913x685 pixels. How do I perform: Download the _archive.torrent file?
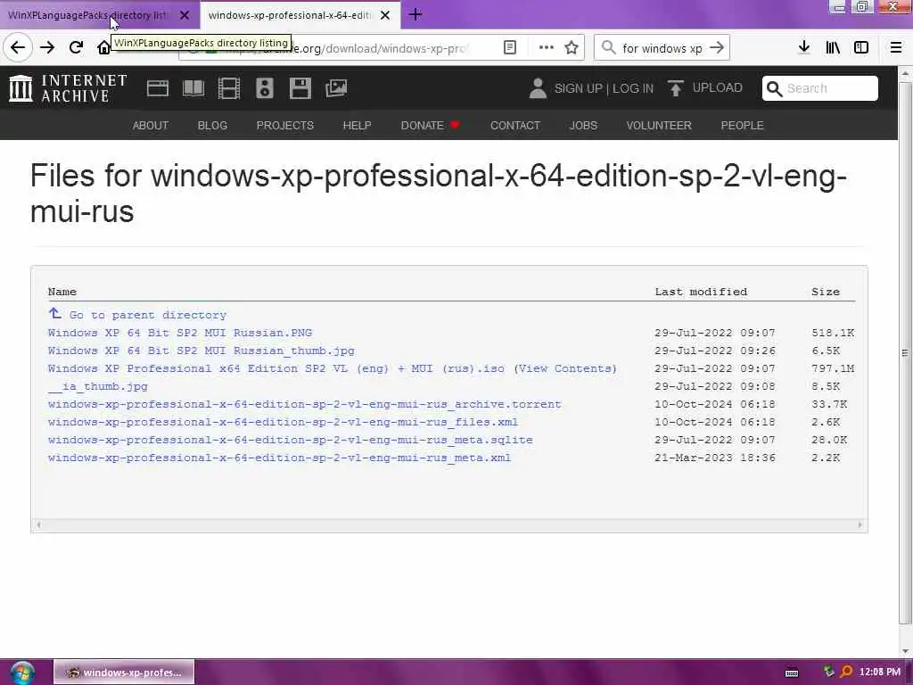(305, 404)
